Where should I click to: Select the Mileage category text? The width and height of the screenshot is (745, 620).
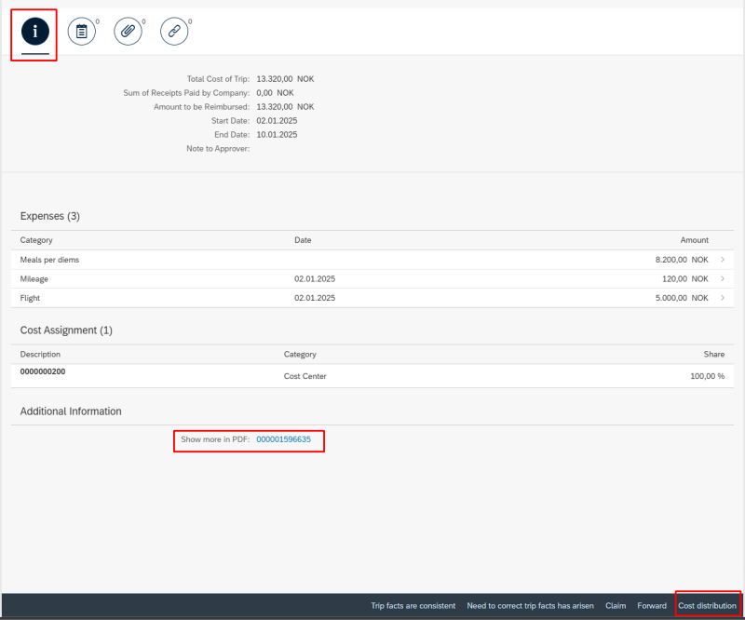[x=34, y=279]
